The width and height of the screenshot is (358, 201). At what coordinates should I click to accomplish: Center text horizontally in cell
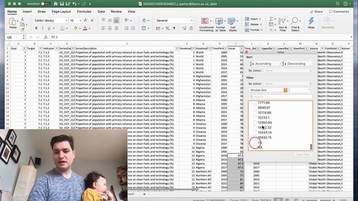point(110,28)
